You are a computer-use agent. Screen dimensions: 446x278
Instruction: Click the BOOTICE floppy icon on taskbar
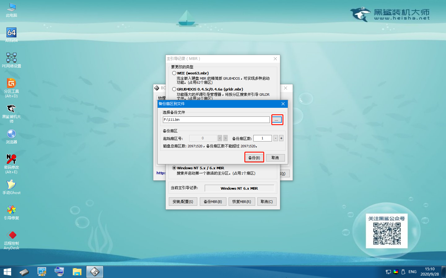(94, 272)
